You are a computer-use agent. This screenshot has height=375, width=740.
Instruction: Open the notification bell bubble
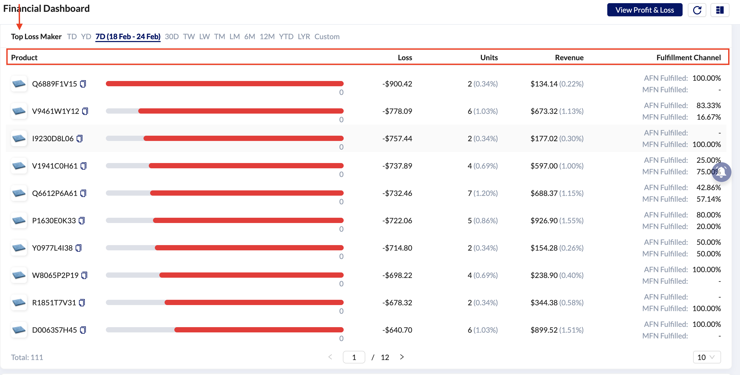coord(721,172)
